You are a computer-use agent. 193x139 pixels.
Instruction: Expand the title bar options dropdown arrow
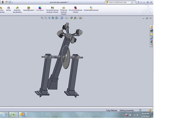point(13,2)
